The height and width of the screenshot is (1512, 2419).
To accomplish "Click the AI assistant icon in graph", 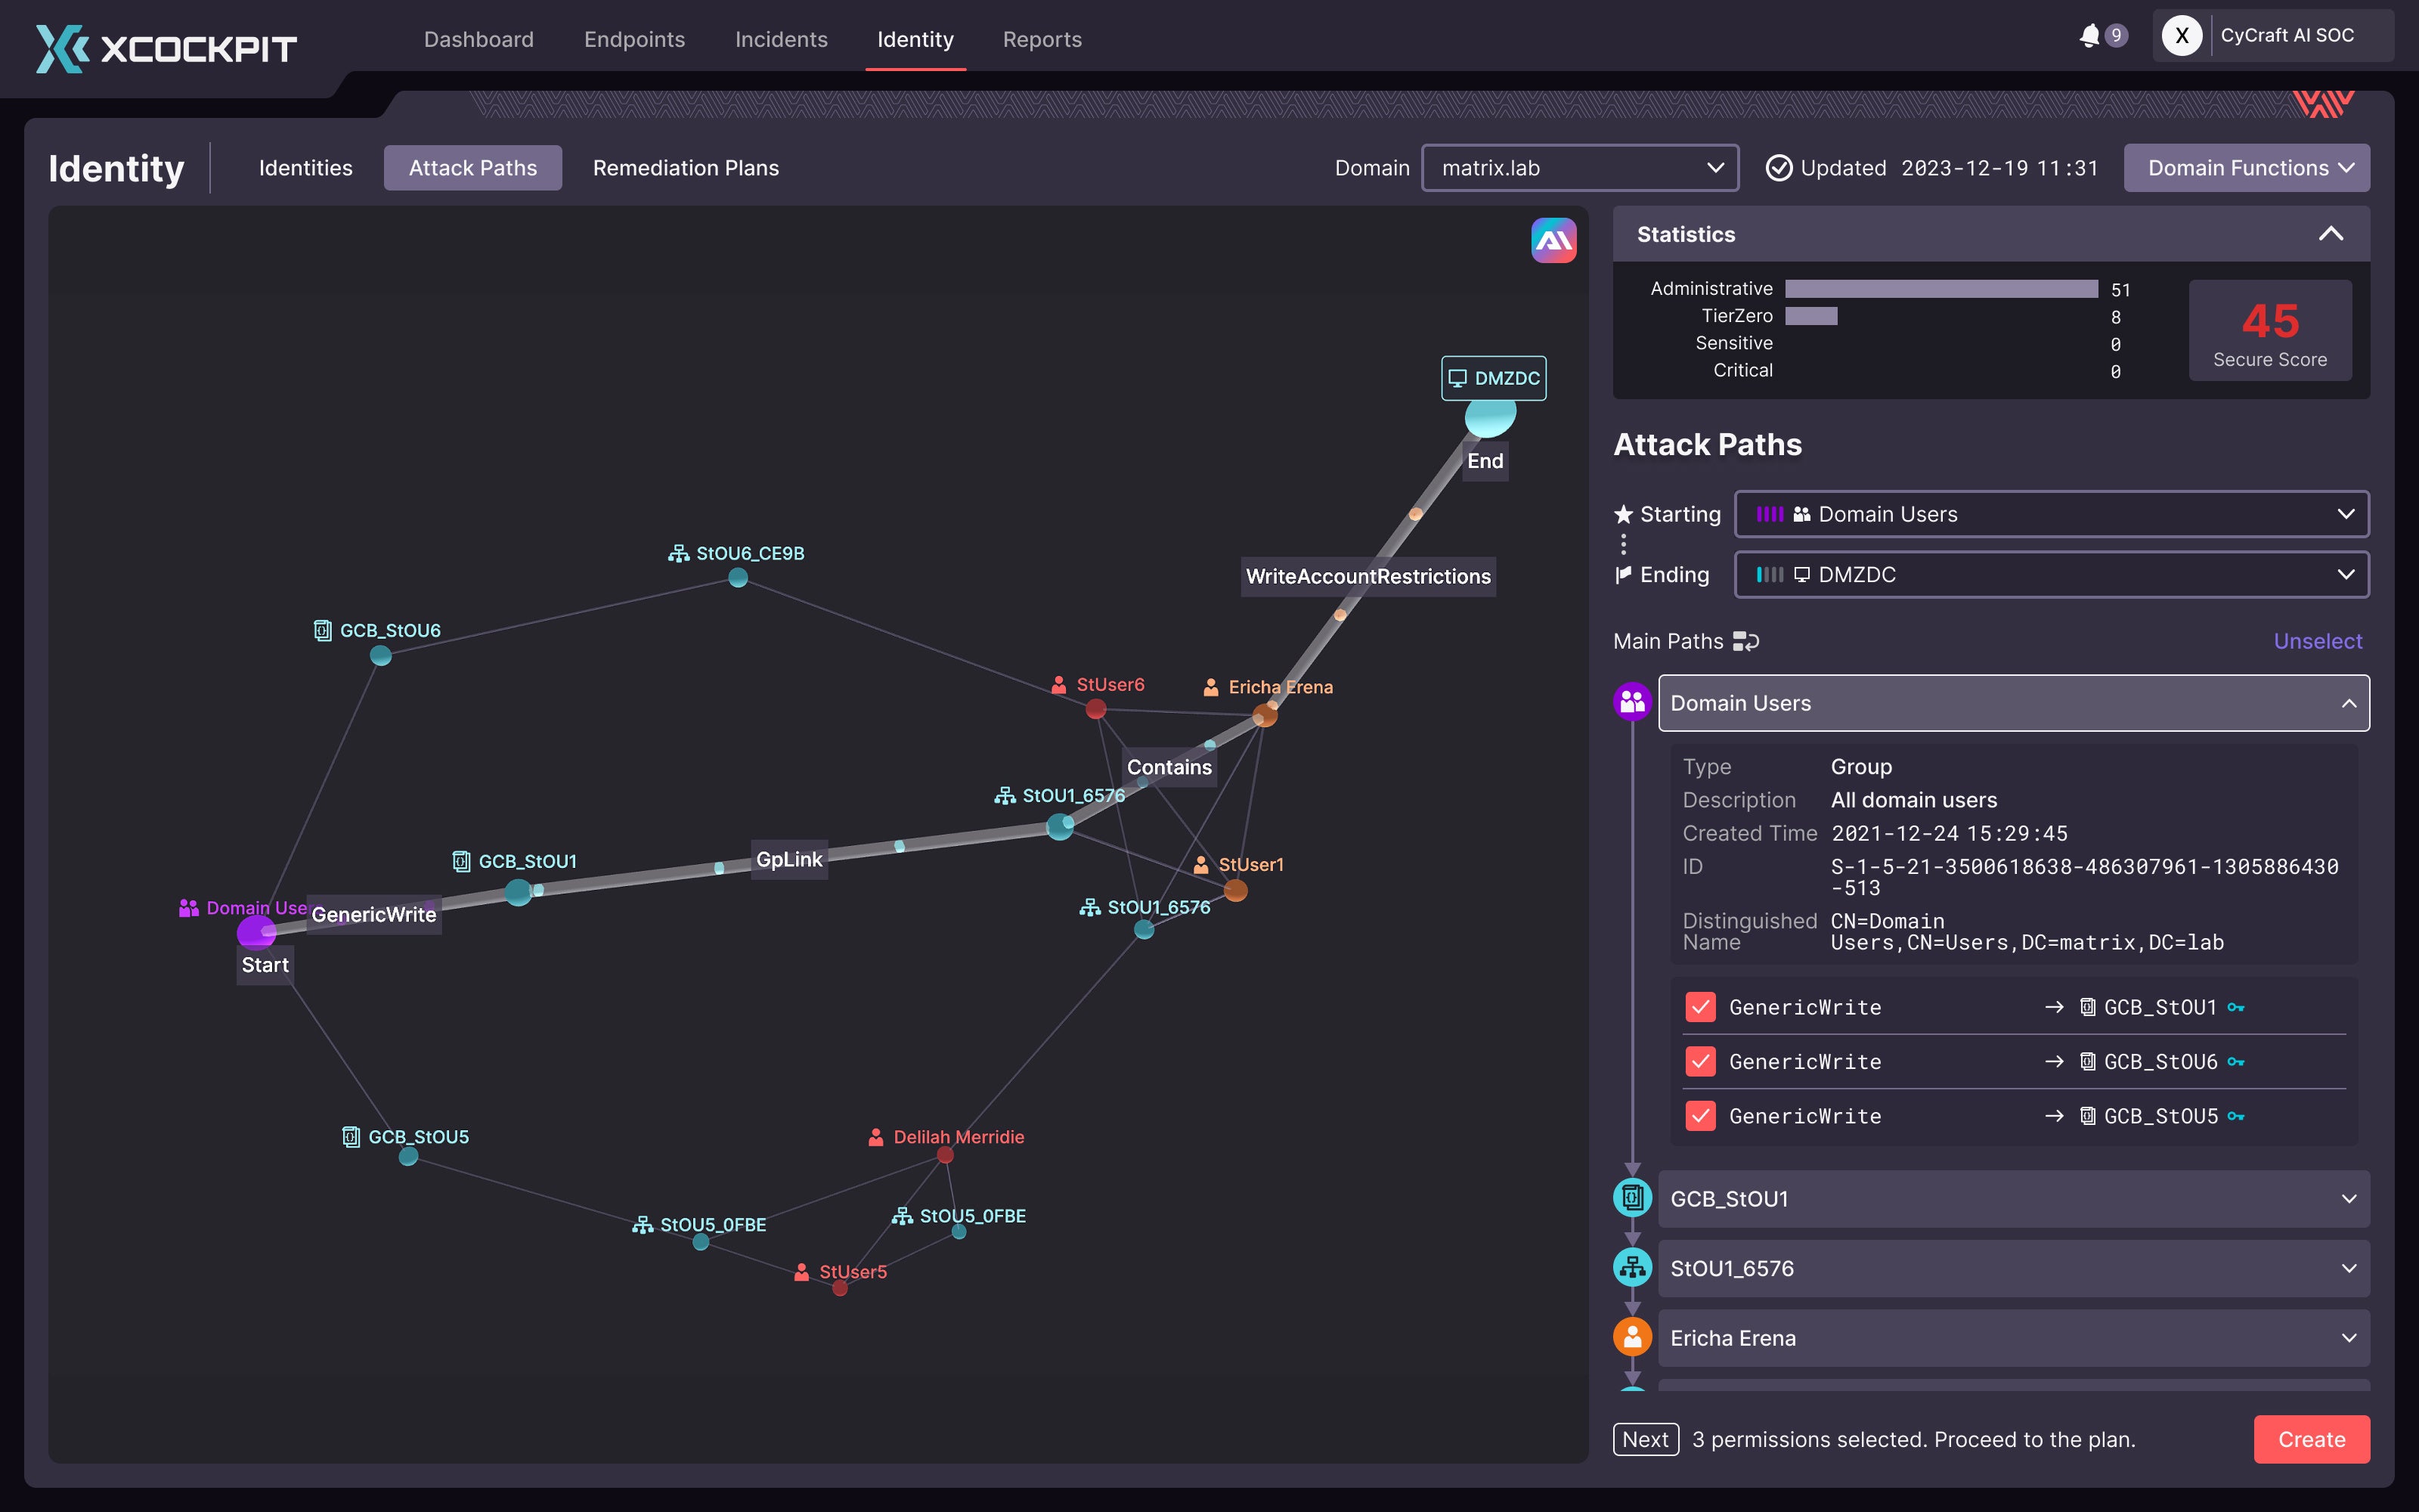I will pos(1553,240).
